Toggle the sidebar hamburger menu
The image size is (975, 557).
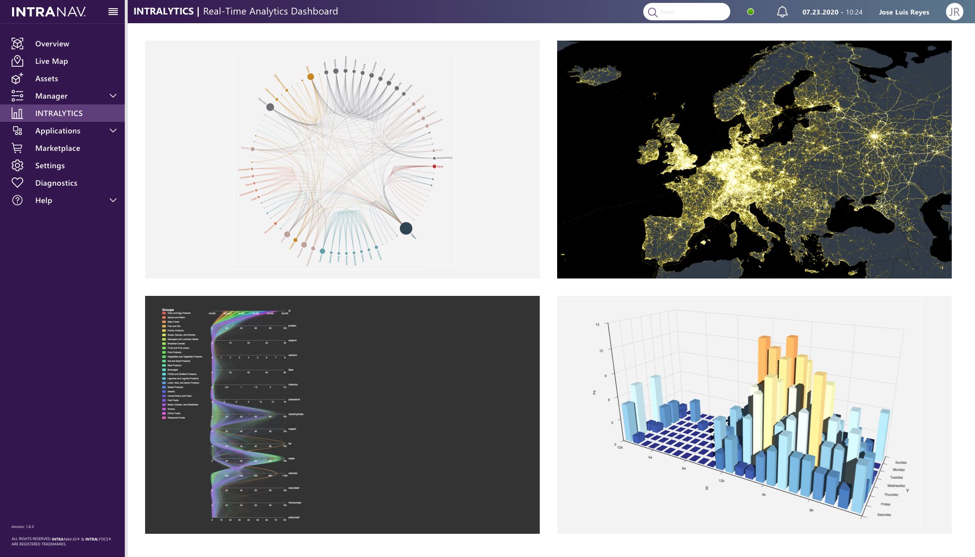tap(113, 12)
